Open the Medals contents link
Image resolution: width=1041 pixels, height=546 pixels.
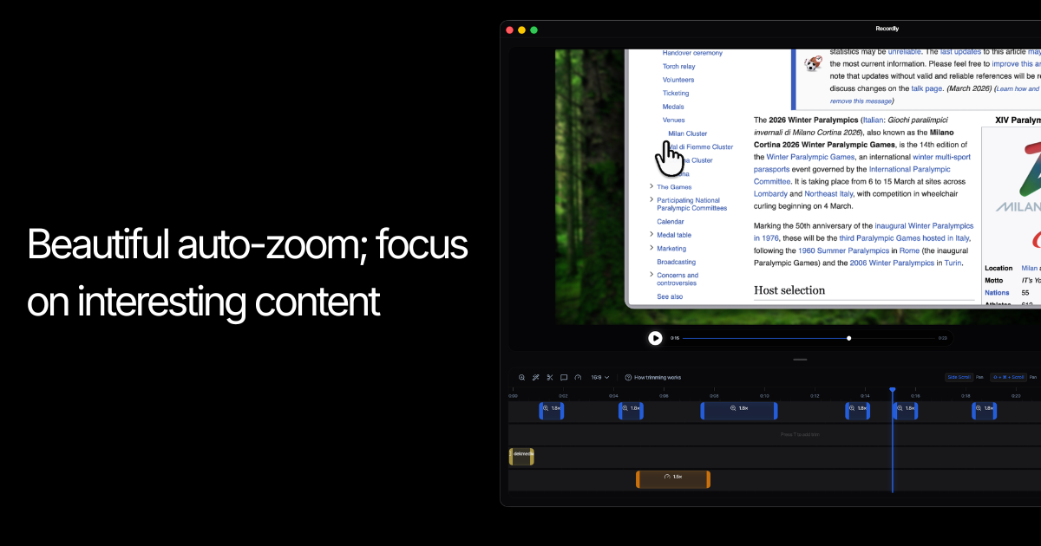[x=673, y=107]
